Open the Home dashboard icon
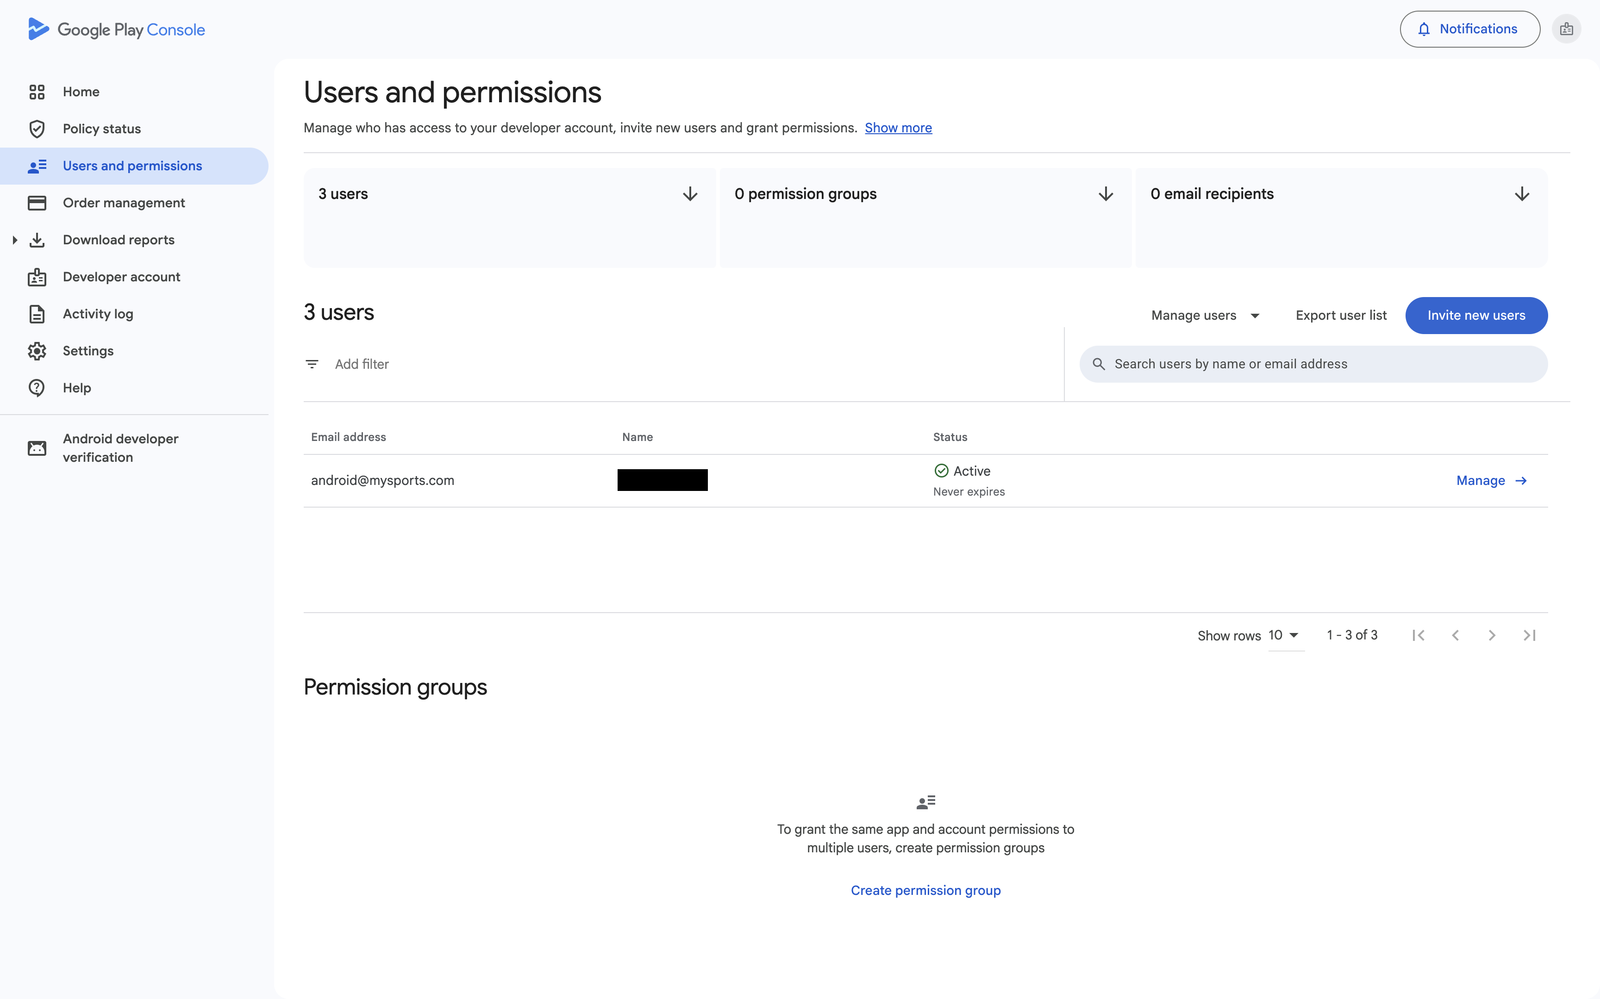This screenshot has height=999, width=1600. (x=37, y=92)
